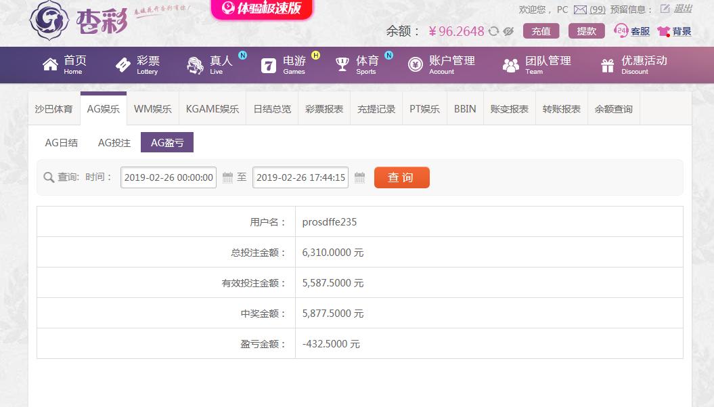Click the Home house icon

point(50,65)
